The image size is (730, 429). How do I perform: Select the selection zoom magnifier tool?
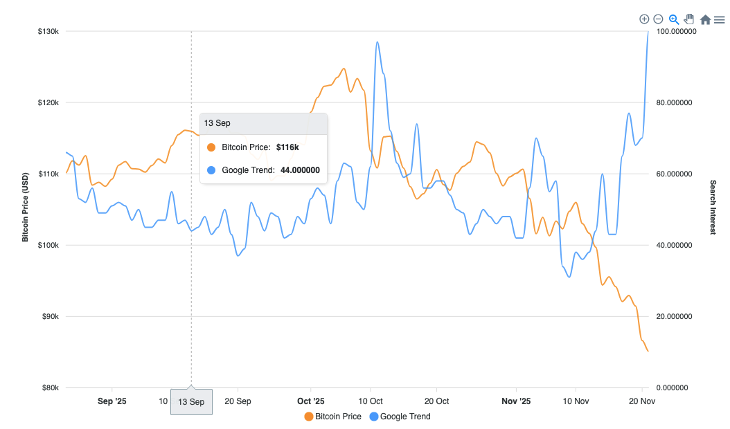(673, 19)
